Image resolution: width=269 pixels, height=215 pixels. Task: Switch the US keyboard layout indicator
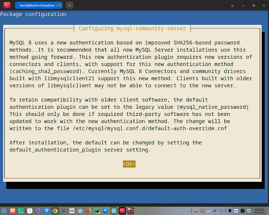click(x=208, y=211)
